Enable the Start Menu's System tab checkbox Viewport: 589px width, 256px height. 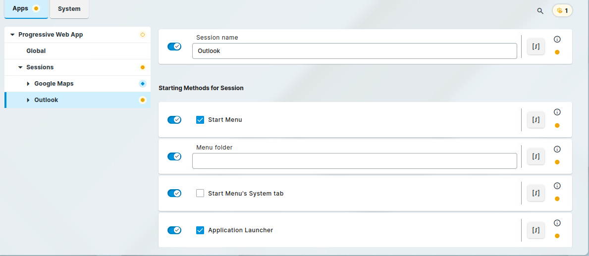coord(200,194)
